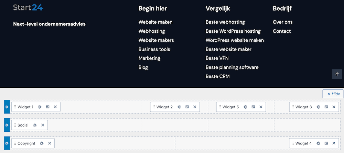
Task: Select the Over ons menu link
Action: tap(283, 22)
